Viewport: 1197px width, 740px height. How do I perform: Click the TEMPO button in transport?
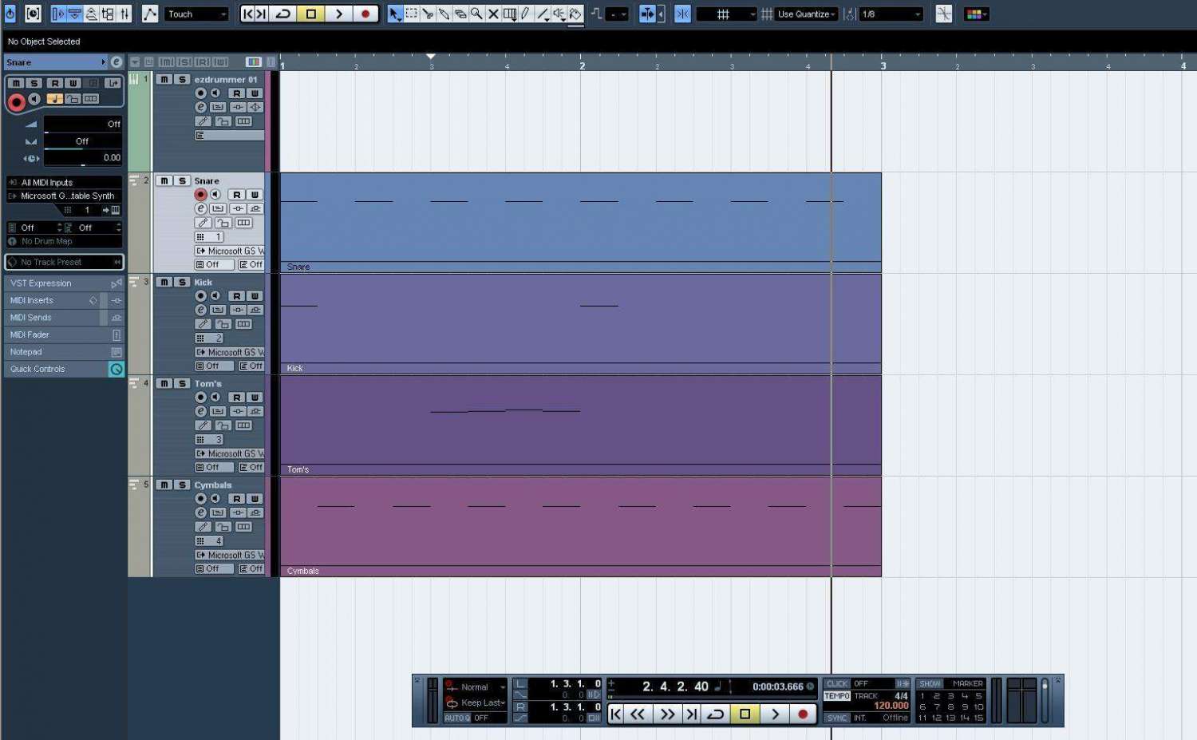point(836,696)
